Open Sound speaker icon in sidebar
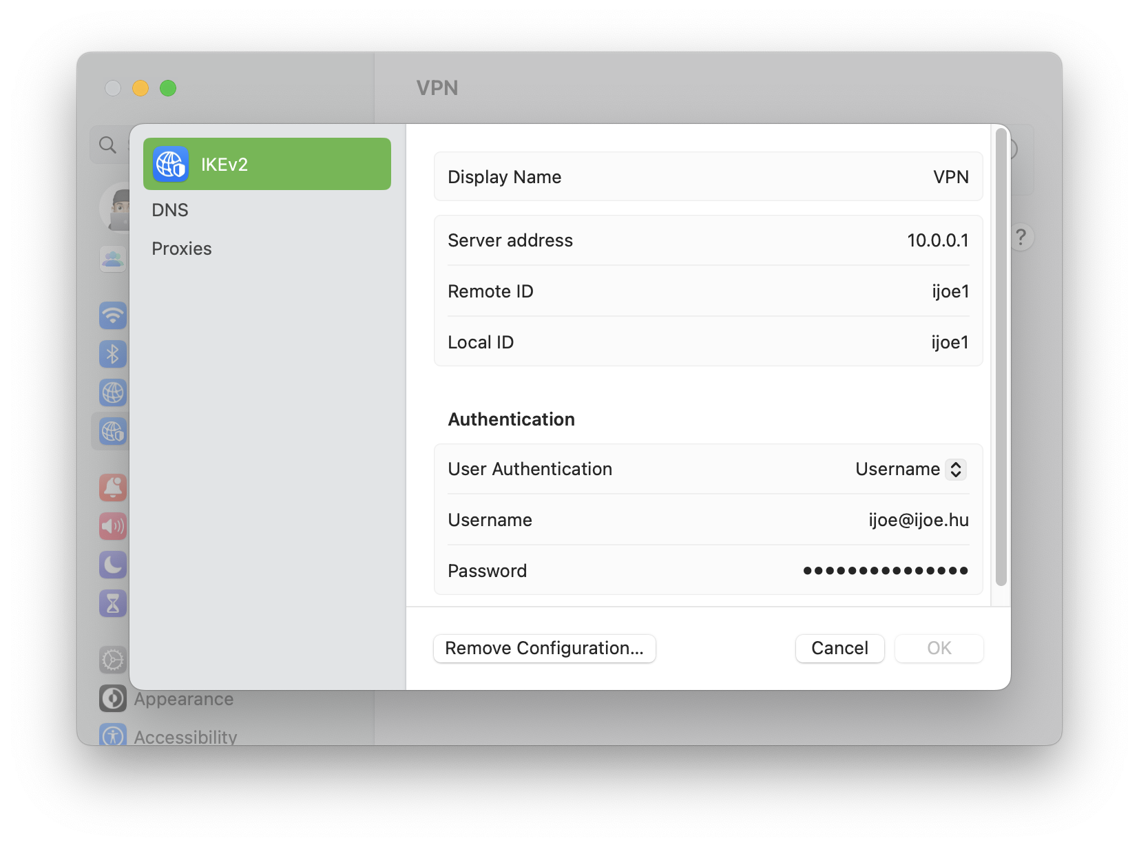This screenshot has width=1139, height=847. coord(113,526)
